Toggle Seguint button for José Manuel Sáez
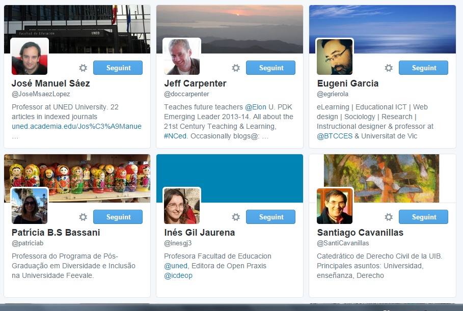The image size is (463, 311). tap(118, 68)
